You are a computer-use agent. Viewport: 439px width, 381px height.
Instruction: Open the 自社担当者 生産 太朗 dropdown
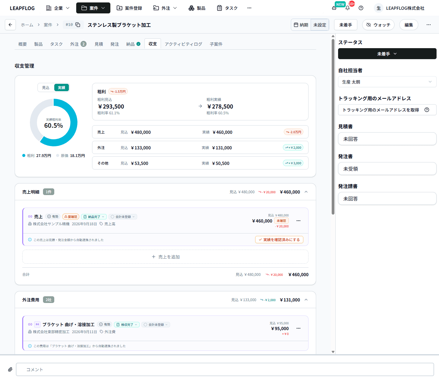pyautogui.click(x=387, y=82)
